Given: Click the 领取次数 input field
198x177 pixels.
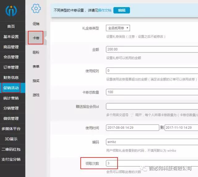Looking at the screenshot, I should pos(152,163).
